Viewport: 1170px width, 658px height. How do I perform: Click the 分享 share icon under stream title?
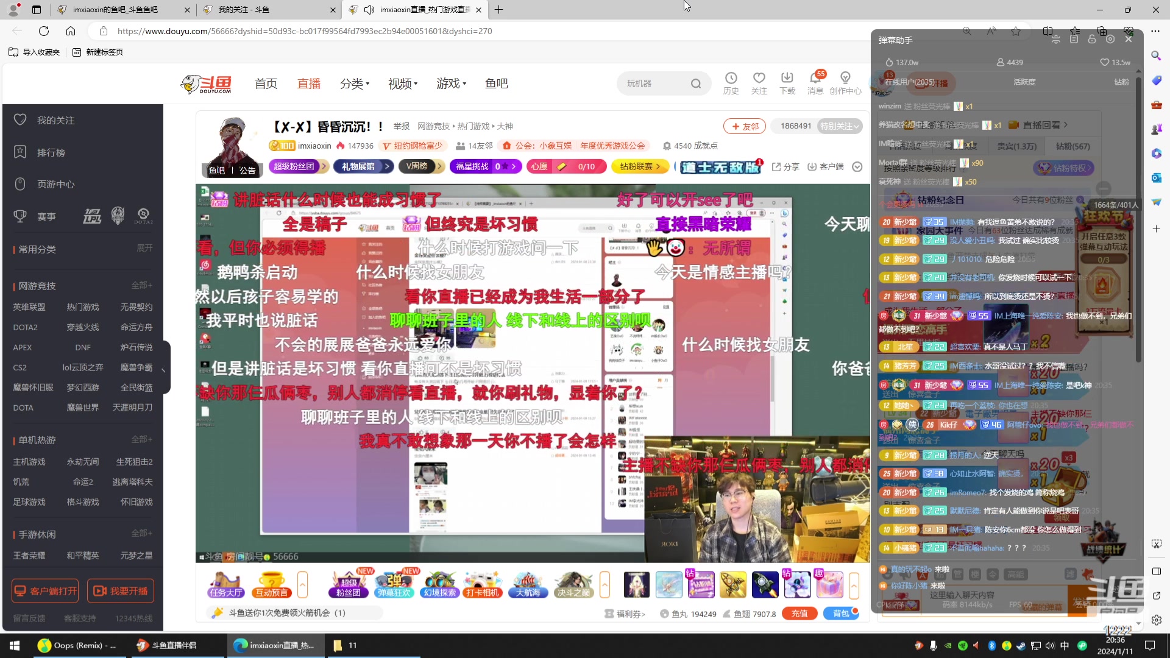pos(785,166)
